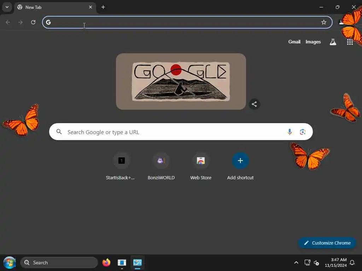362x271 pixels.
Task: Open the Google Doodle image
Action: click(181, 82)
